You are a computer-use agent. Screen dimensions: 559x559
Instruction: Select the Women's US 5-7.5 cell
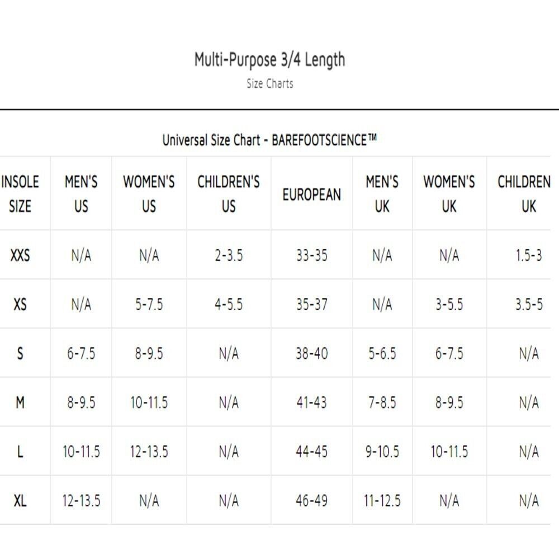coord(149,305)
